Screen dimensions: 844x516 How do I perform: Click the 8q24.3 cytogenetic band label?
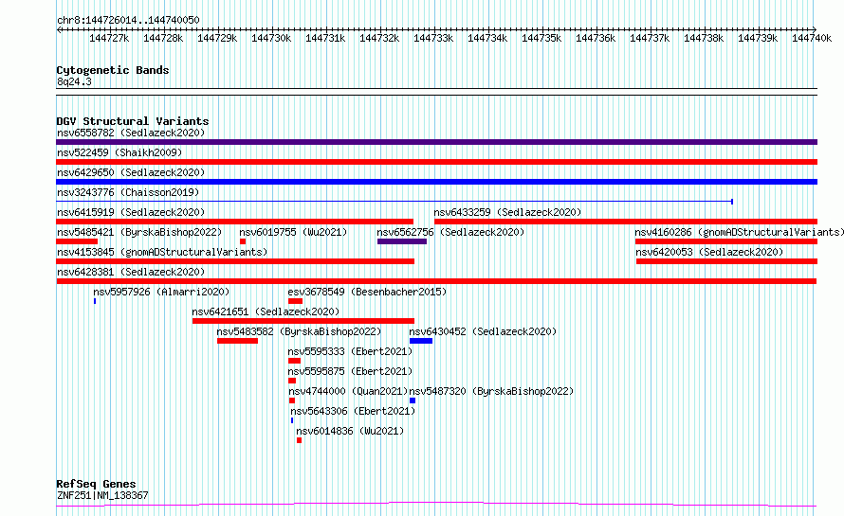pos(74,81)
